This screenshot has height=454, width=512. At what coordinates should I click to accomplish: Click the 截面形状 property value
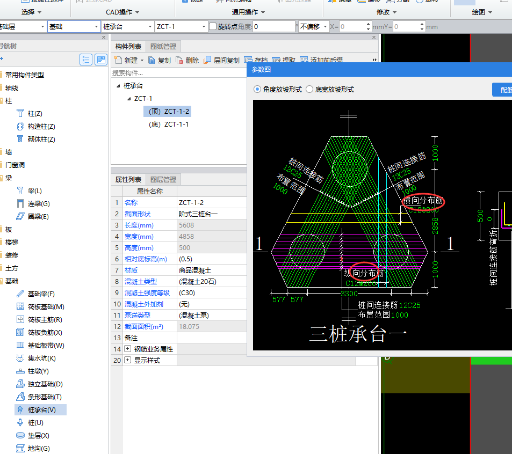pyautogui.click(x=212, y=214)
